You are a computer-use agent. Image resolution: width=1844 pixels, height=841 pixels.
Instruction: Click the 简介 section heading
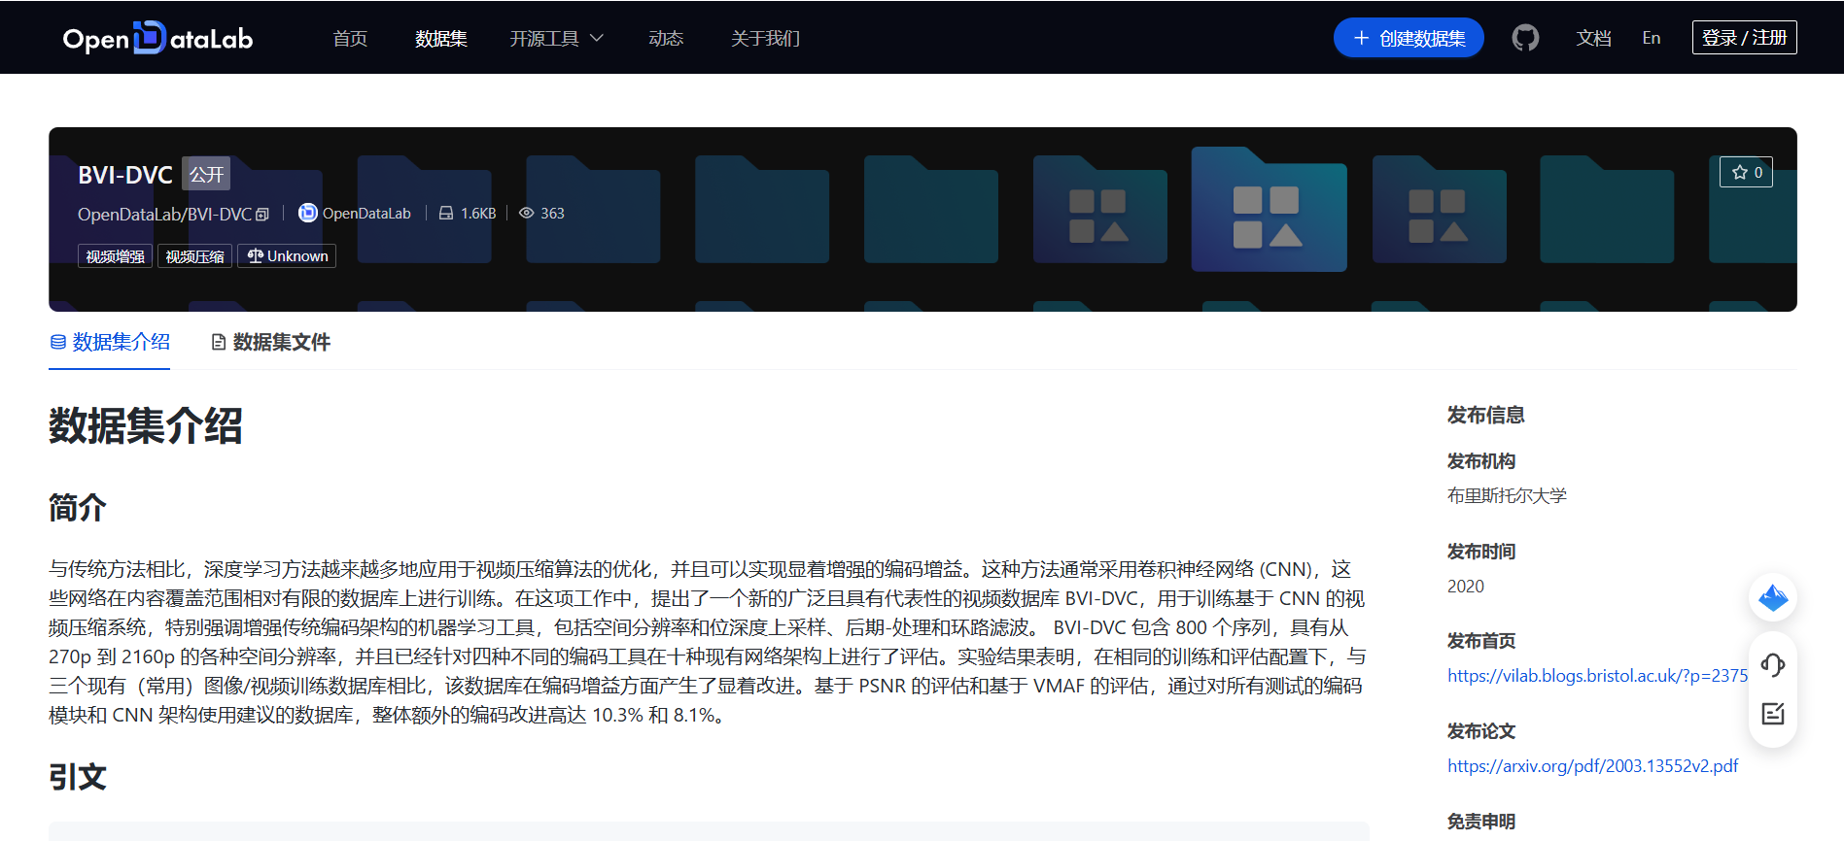tap(78, 508)
